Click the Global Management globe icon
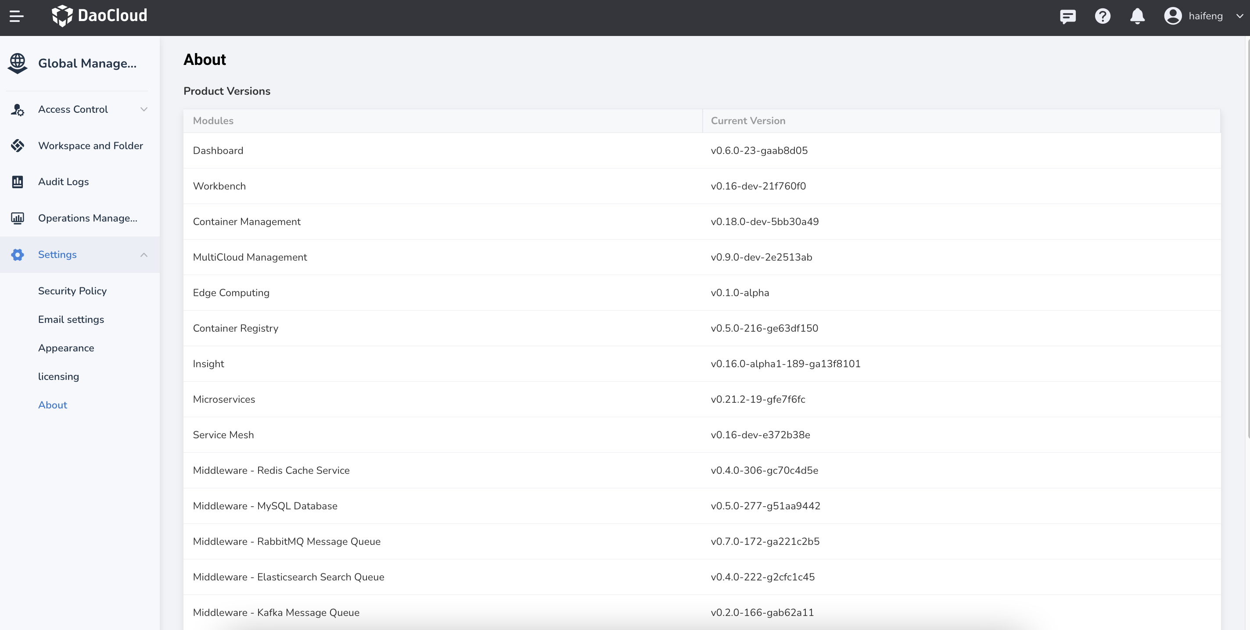The height and width of the screenshot is (630, 1250). [x=18, y=64]
